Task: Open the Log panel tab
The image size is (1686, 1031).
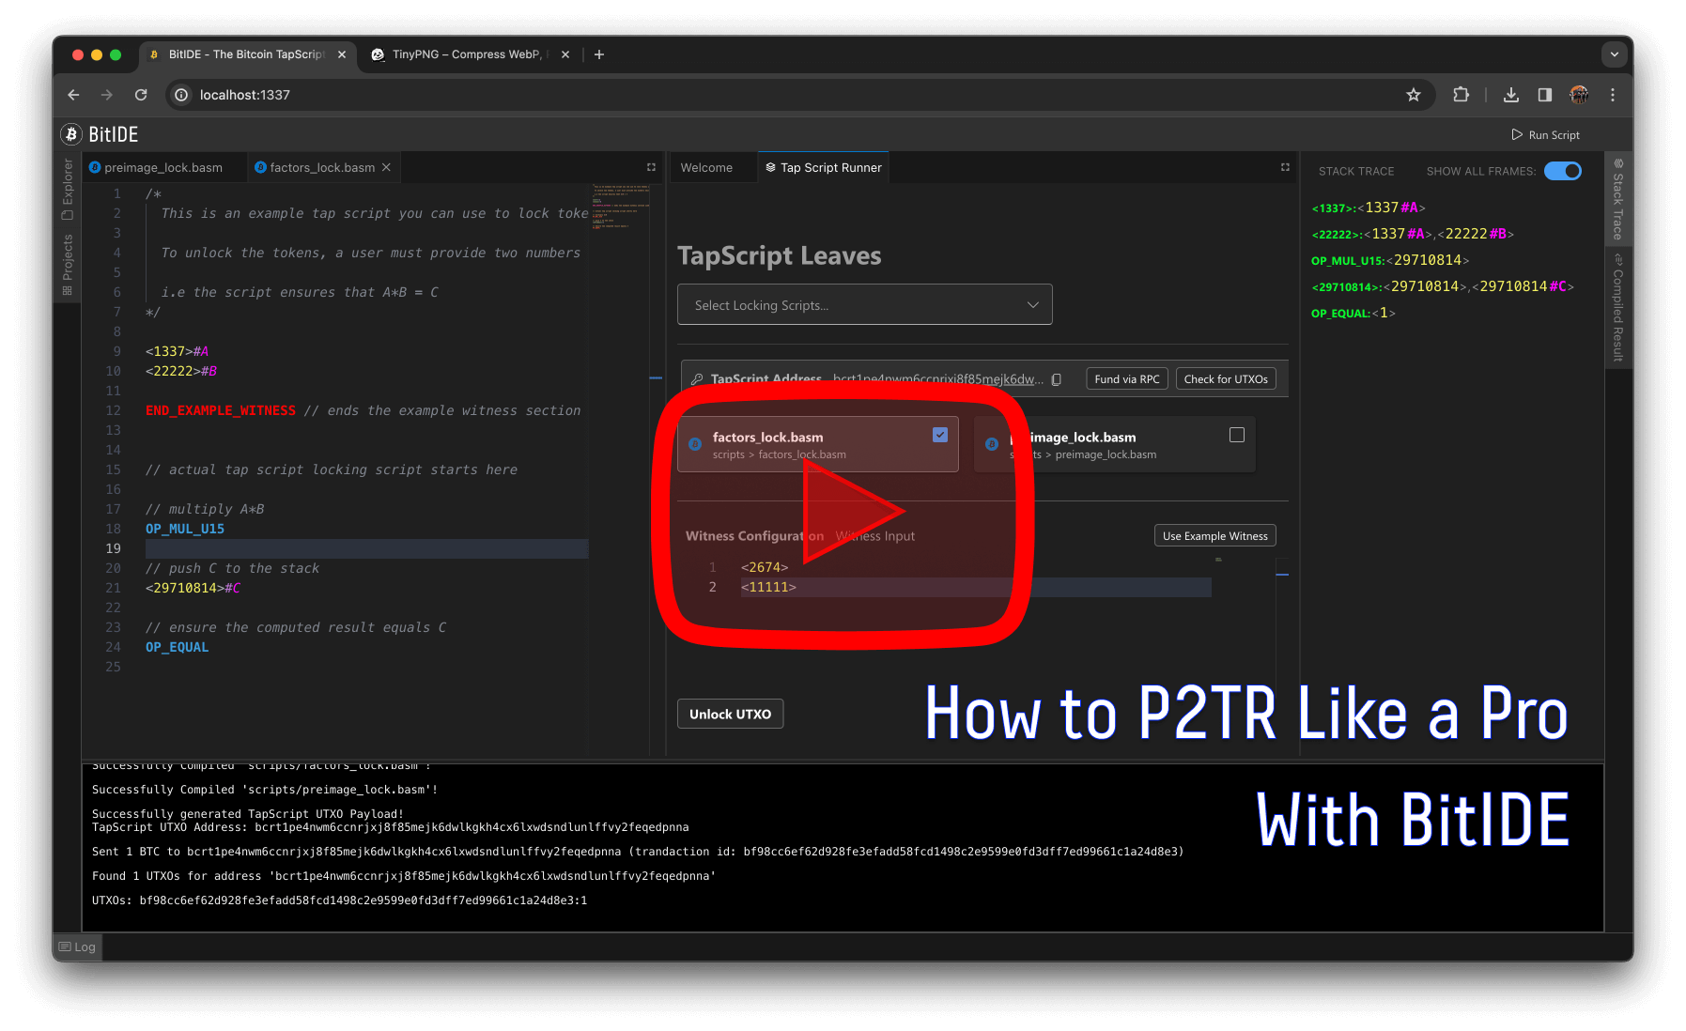Action: click(77, 946)
